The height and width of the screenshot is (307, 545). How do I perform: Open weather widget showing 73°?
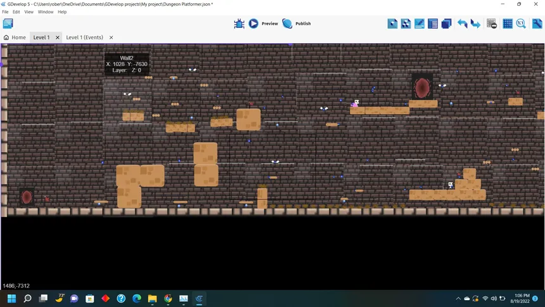point(59,298)
